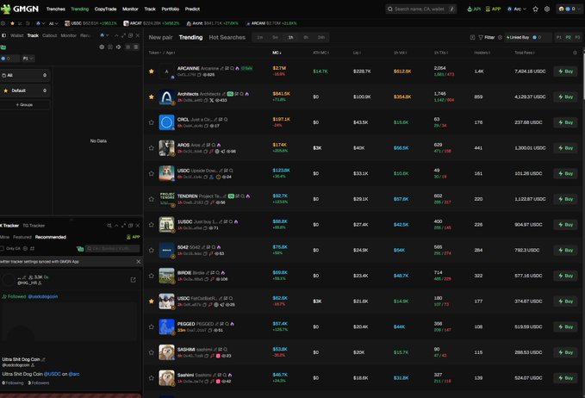Click the sound speaker icon in Track panel
Viewport: 585px width, 398px height.
[118, 47]
